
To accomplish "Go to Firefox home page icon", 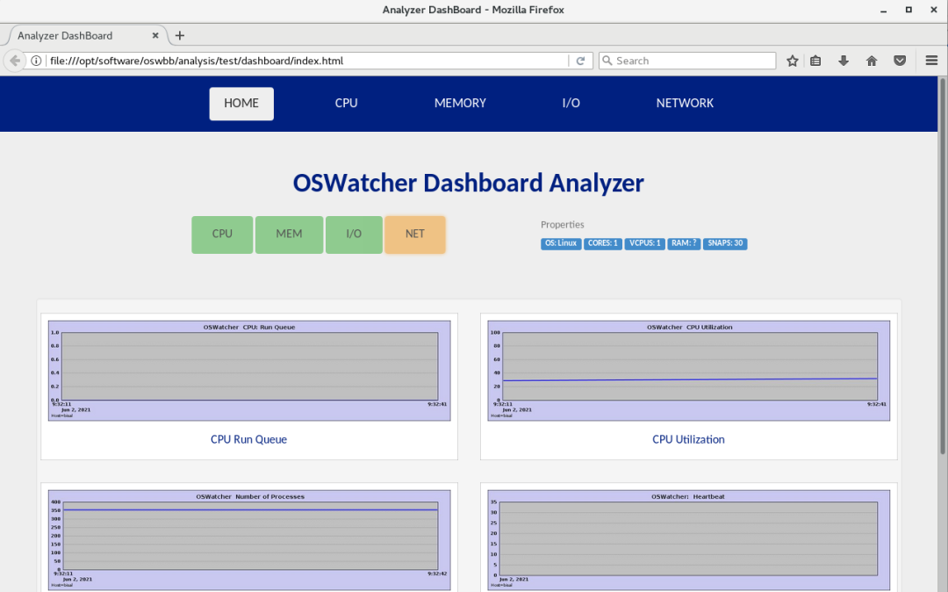I will [x=872, y=61].
